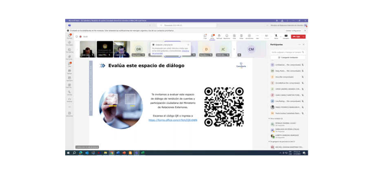The height and width of the screenshot is (171, 375).
Task: Expand the Salir dropdown arrow
Action: pos(304,37)
